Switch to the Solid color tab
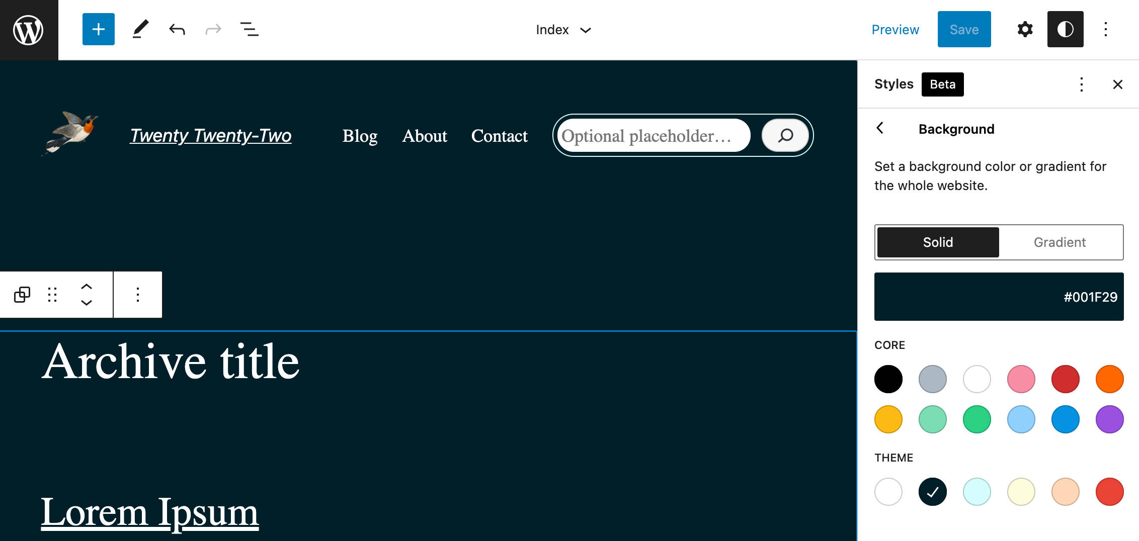This screenshot has width=1139, height=541. click(938, 242)
